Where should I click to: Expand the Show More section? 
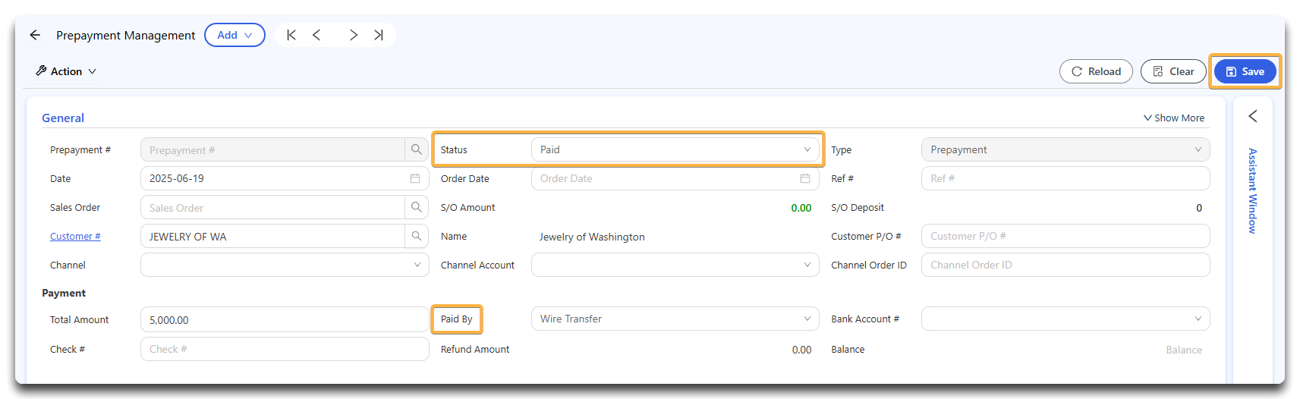(x=1174, y=118)
